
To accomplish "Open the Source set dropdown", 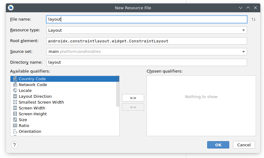I will tap(243, 52).
